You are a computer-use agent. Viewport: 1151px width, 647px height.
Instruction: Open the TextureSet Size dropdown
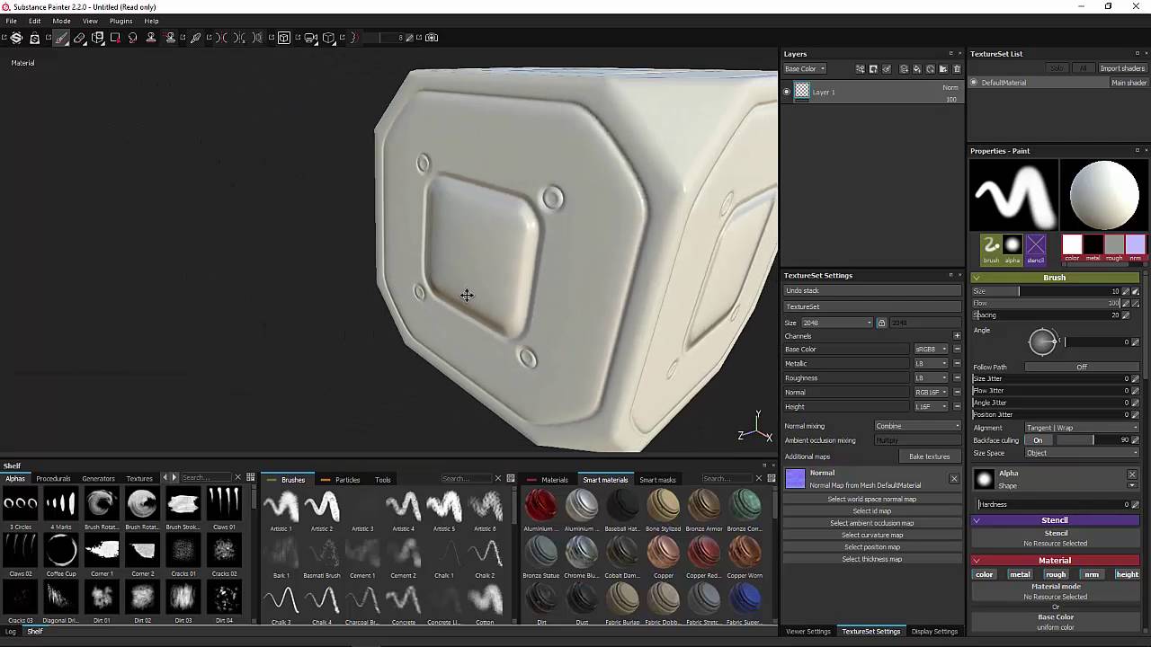tap(836, 323)
